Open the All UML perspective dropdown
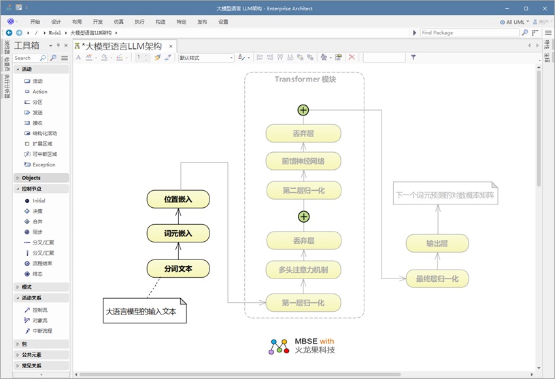 click(x=515, y=22)
